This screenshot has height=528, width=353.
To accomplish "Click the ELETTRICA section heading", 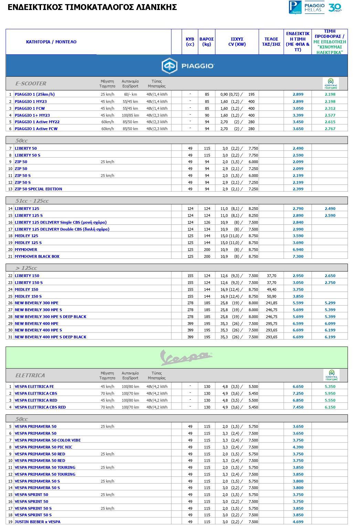I will point(30,376).
